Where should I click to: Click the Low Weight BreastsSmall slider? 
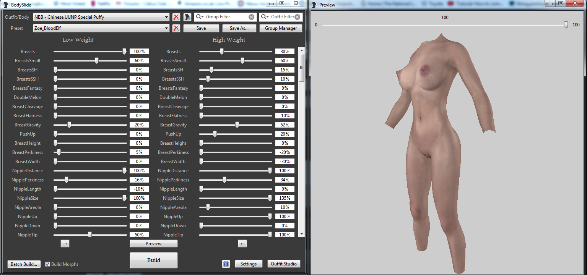pos(90,61)
